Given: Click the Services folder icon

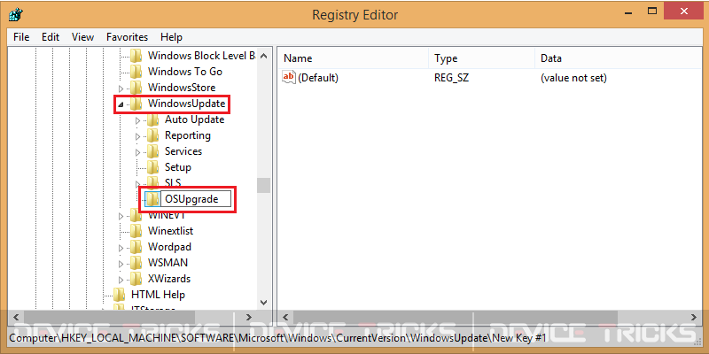Looking at the screenshot, I should click(152, 151).
